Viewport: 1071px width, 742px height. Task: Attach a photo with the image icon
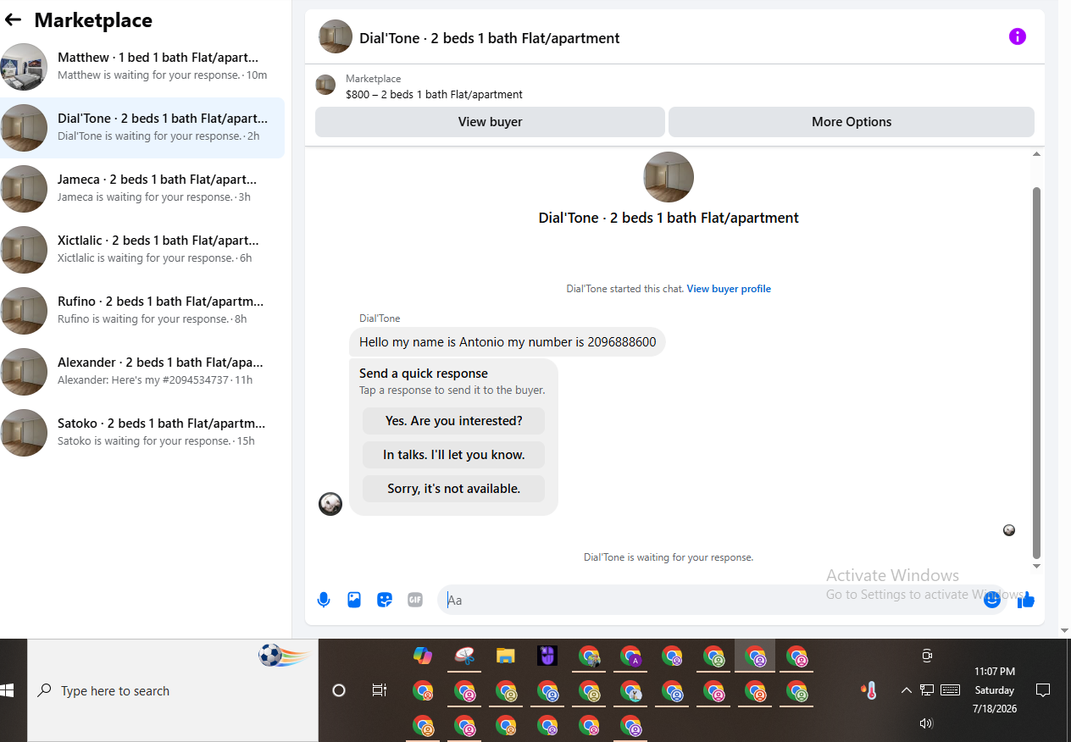(354, 600)
